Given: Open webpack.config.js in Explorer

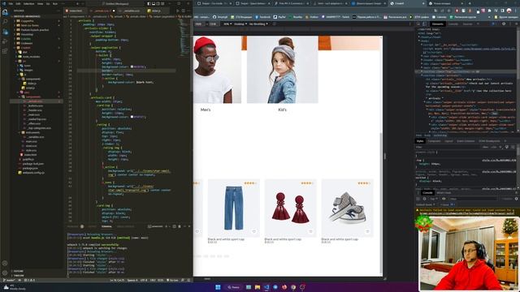Looking at the screenshot, I should coord(33,173).
